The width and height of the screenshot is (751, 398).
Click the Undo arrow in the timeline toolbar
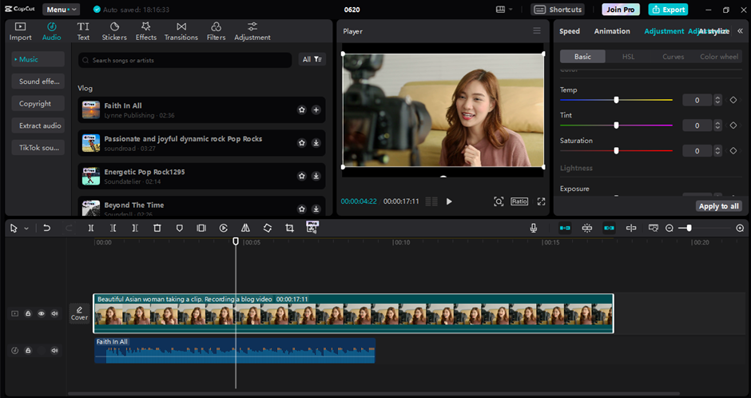point(47,228)
